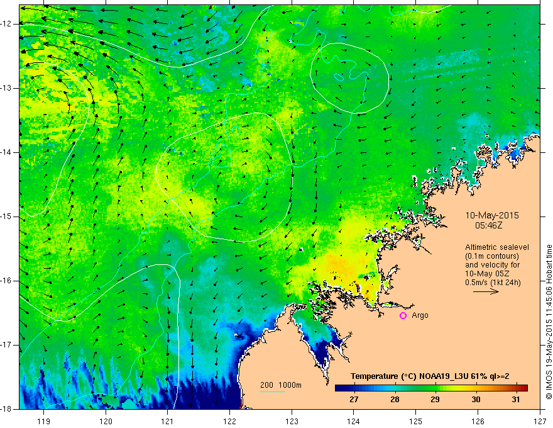
Task: Click longitude label 125 on bottom axis
Action: [416, 421]
